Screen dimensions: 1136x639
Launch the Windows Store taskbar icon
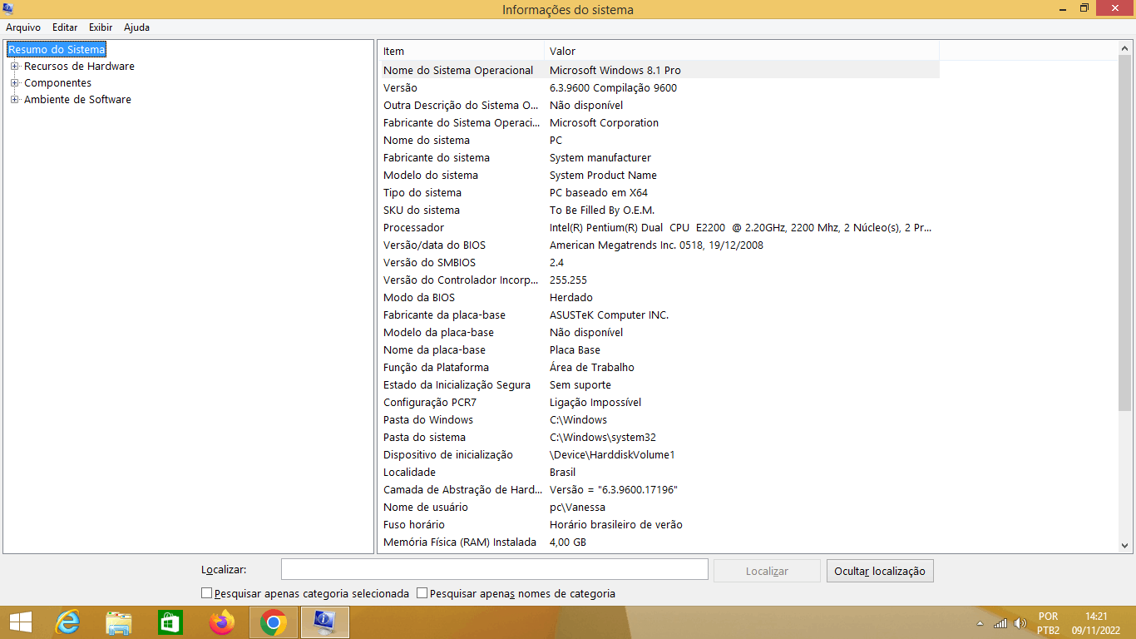click(x=170, y=622)
